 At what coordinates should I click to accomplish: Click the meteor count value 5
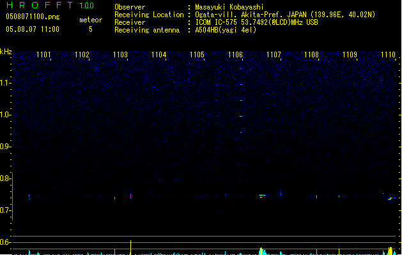click(91, 29)
